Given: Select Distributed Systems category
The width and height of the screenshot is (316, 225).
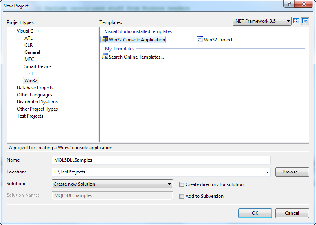Looking at the screenshot, I should tap(37, 102).
